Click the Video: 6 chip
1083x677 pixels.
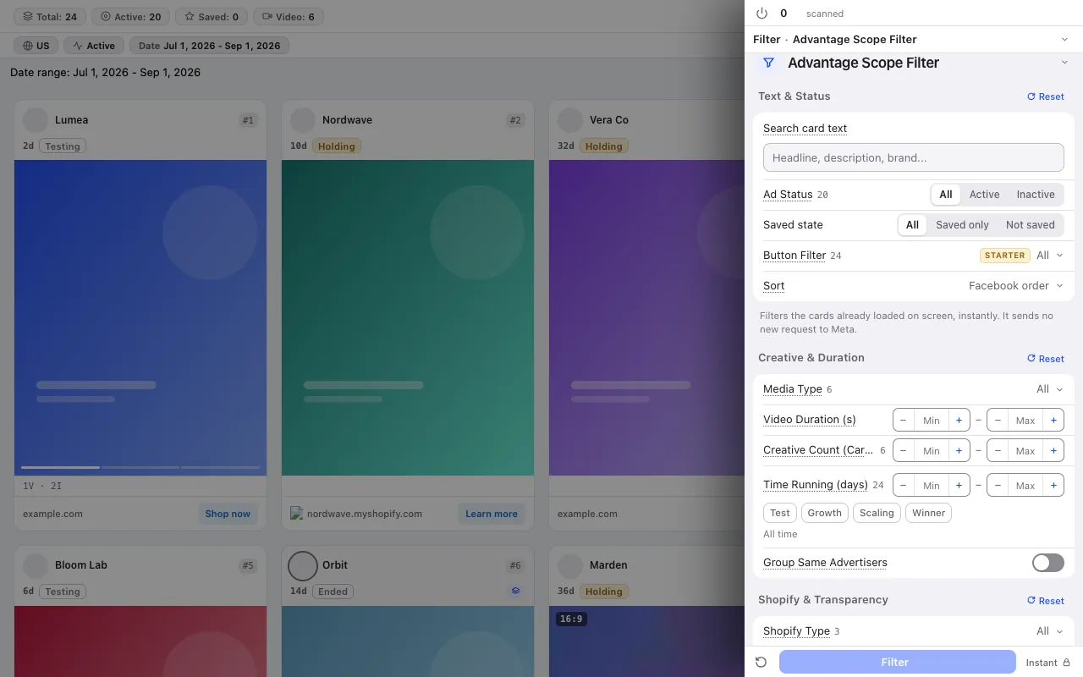(x=289, y=16)
